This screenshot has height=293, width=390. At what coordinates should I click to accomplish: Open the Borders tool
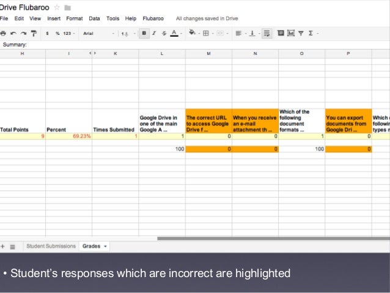click(206, 33)
